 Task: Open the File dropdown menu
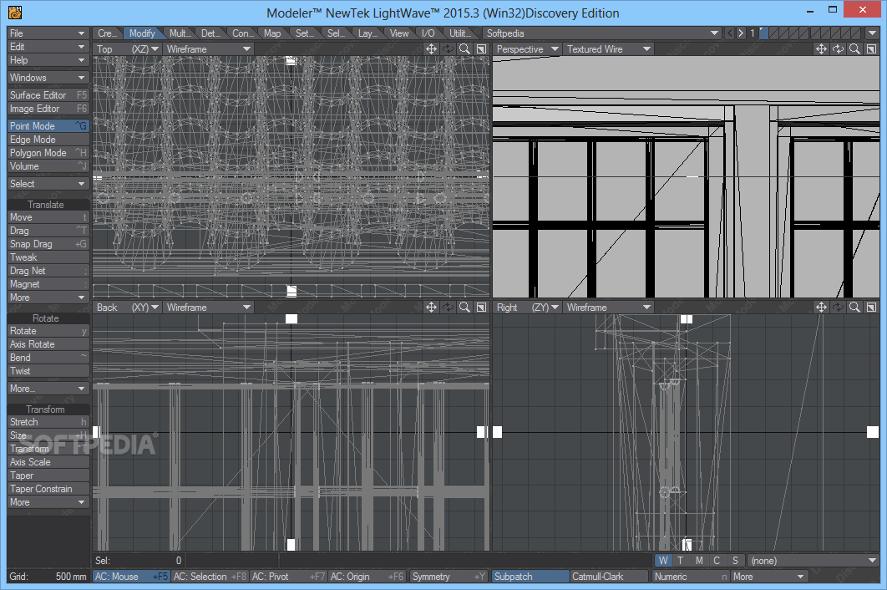(x=48, y=33)
